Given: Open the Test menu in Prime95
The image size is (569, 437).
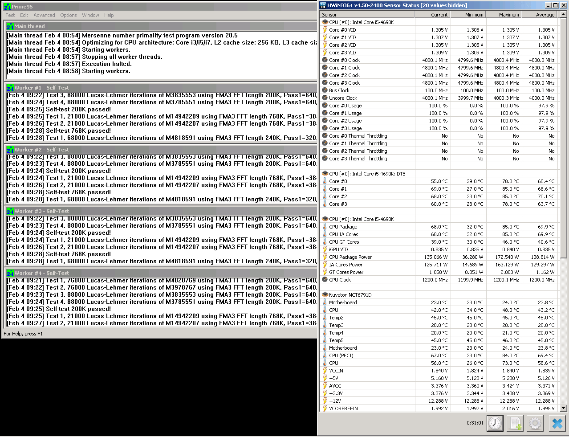Looking at the screenshot, I should pos(10,15).
